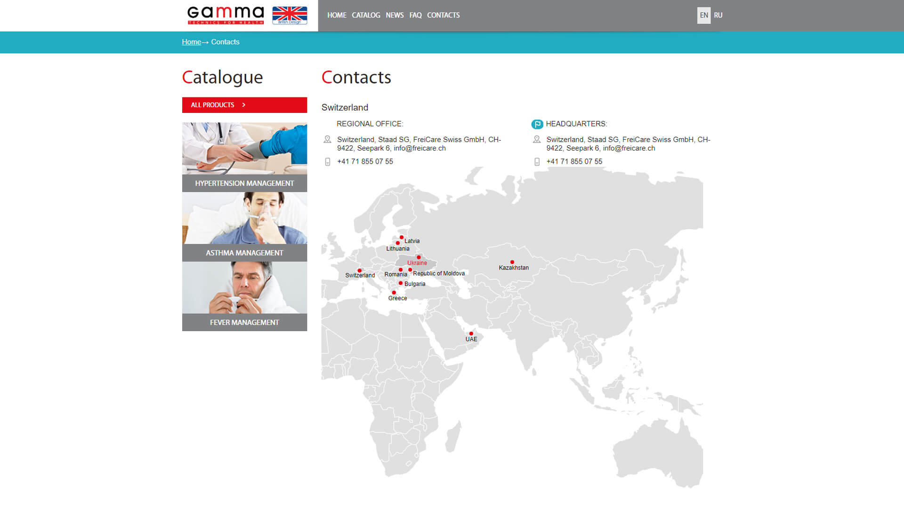The width and height of the screenshot is (904, 508).
Task: Select CONTACTS in the top navigation
Action: point(443,15)
